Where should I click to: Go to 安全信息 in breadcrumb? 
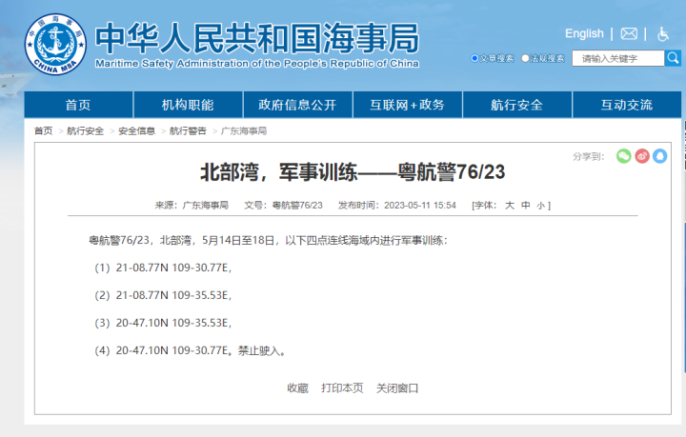point(136,130)
